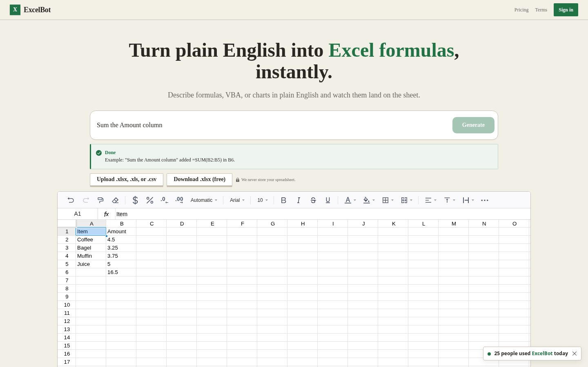This screenshot has width=588, height=367.
Task: Apply percent format with the percent icon
Action: click(x=150, y=200)
